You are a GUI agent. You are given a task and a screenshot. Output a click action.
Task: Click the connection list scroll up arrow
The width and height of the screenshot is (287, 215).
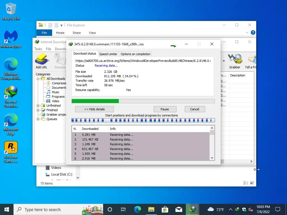coord(212,128)
